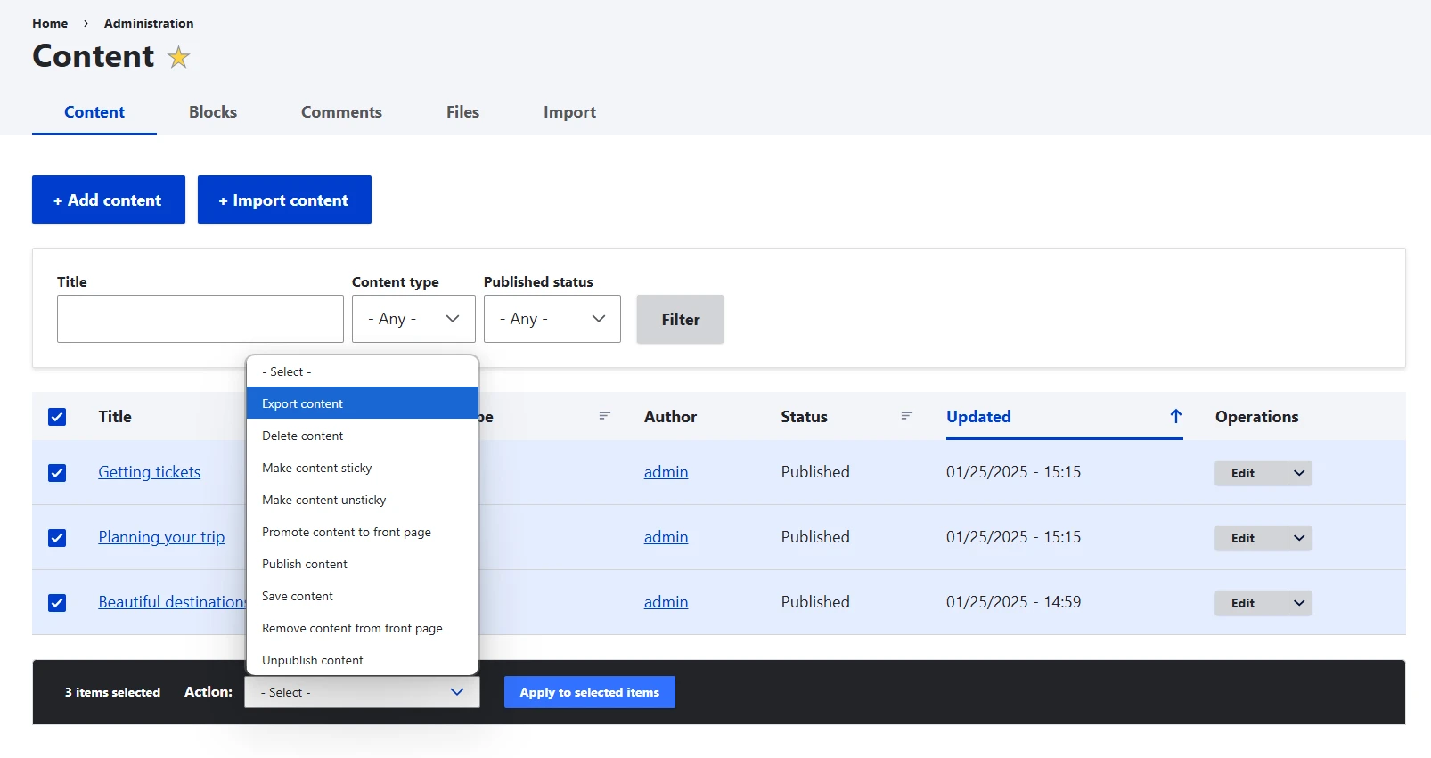Choose the '- Select -' option in the action list
1431x758 pixels.
(x=363, y=371)
